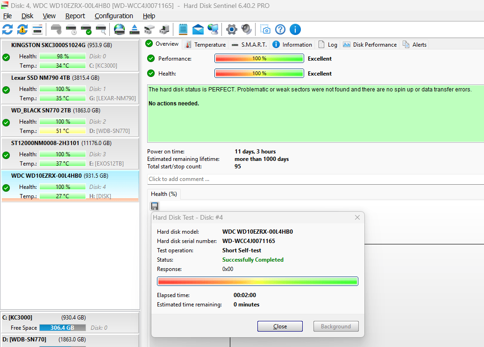This screenshot has height=347, width=484.
Task: Switch to the Temperature tab
Action: pyautogui.click(x=205, y=45)
